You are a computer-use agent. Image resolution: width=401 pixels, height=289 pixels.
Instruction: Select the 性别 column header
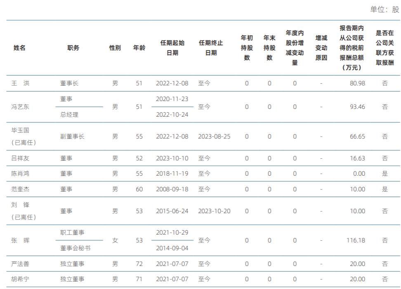coord(114,48)
